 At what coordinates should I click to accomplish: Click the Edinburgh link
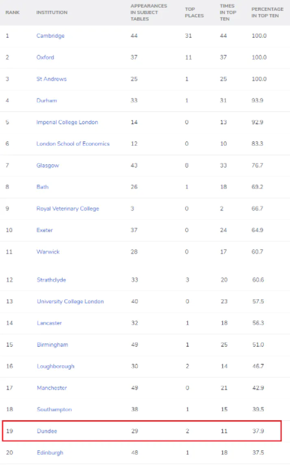click(x=50, y=453)
